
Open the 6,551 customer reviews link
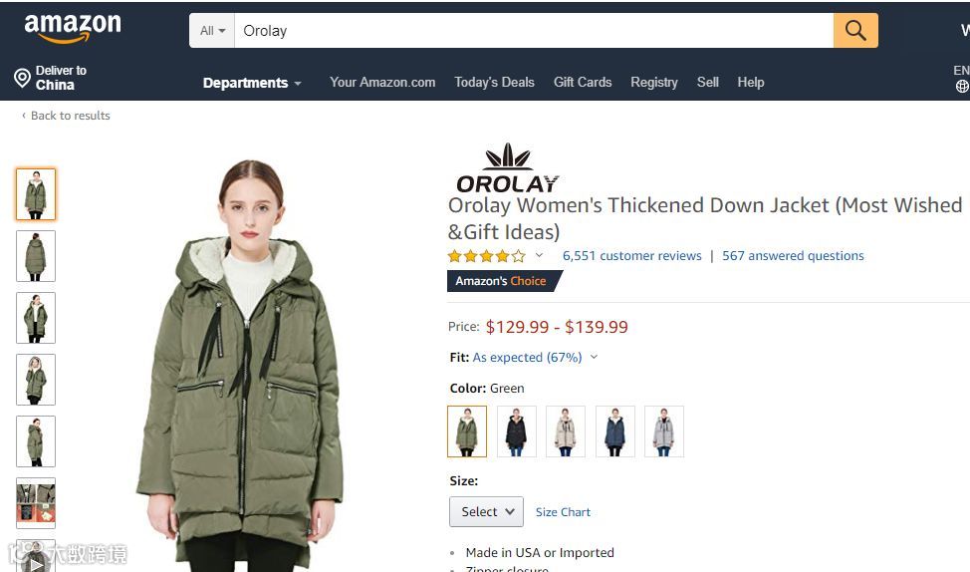tap(631, 256)
